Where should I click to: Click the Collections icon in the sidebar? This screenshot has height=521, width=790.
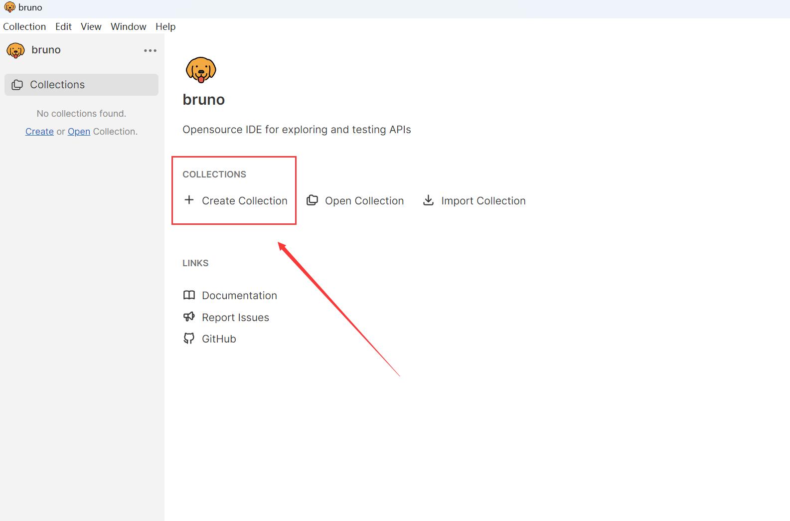click(x=17, y=85)
